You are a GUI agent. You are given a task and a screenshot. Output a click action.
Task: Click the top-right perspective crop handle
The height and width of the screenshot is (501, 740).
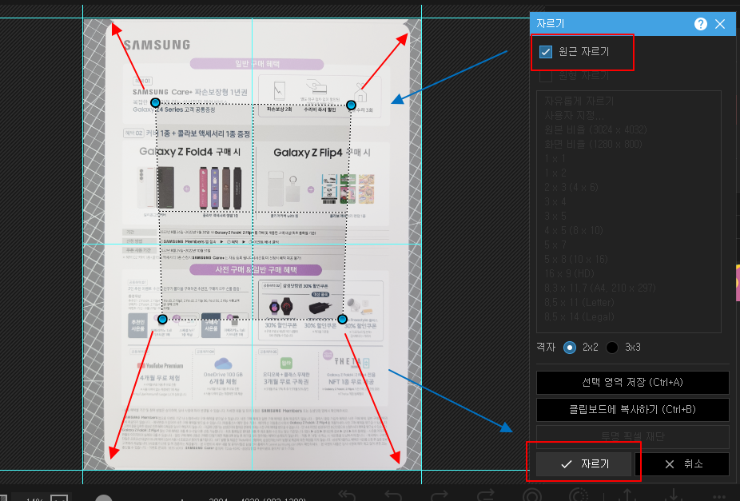[351, 105]
